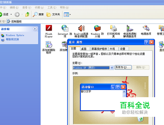Image resolution: width=164 pixels, height=125 pixels.
Task: Open the forward button history dropdown arrow
Action: coord(22,14)
